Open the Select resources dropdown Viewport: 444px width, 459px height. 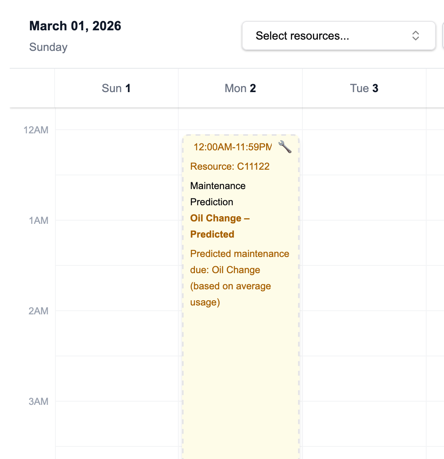pyautogui.click(x=338, y=36)
